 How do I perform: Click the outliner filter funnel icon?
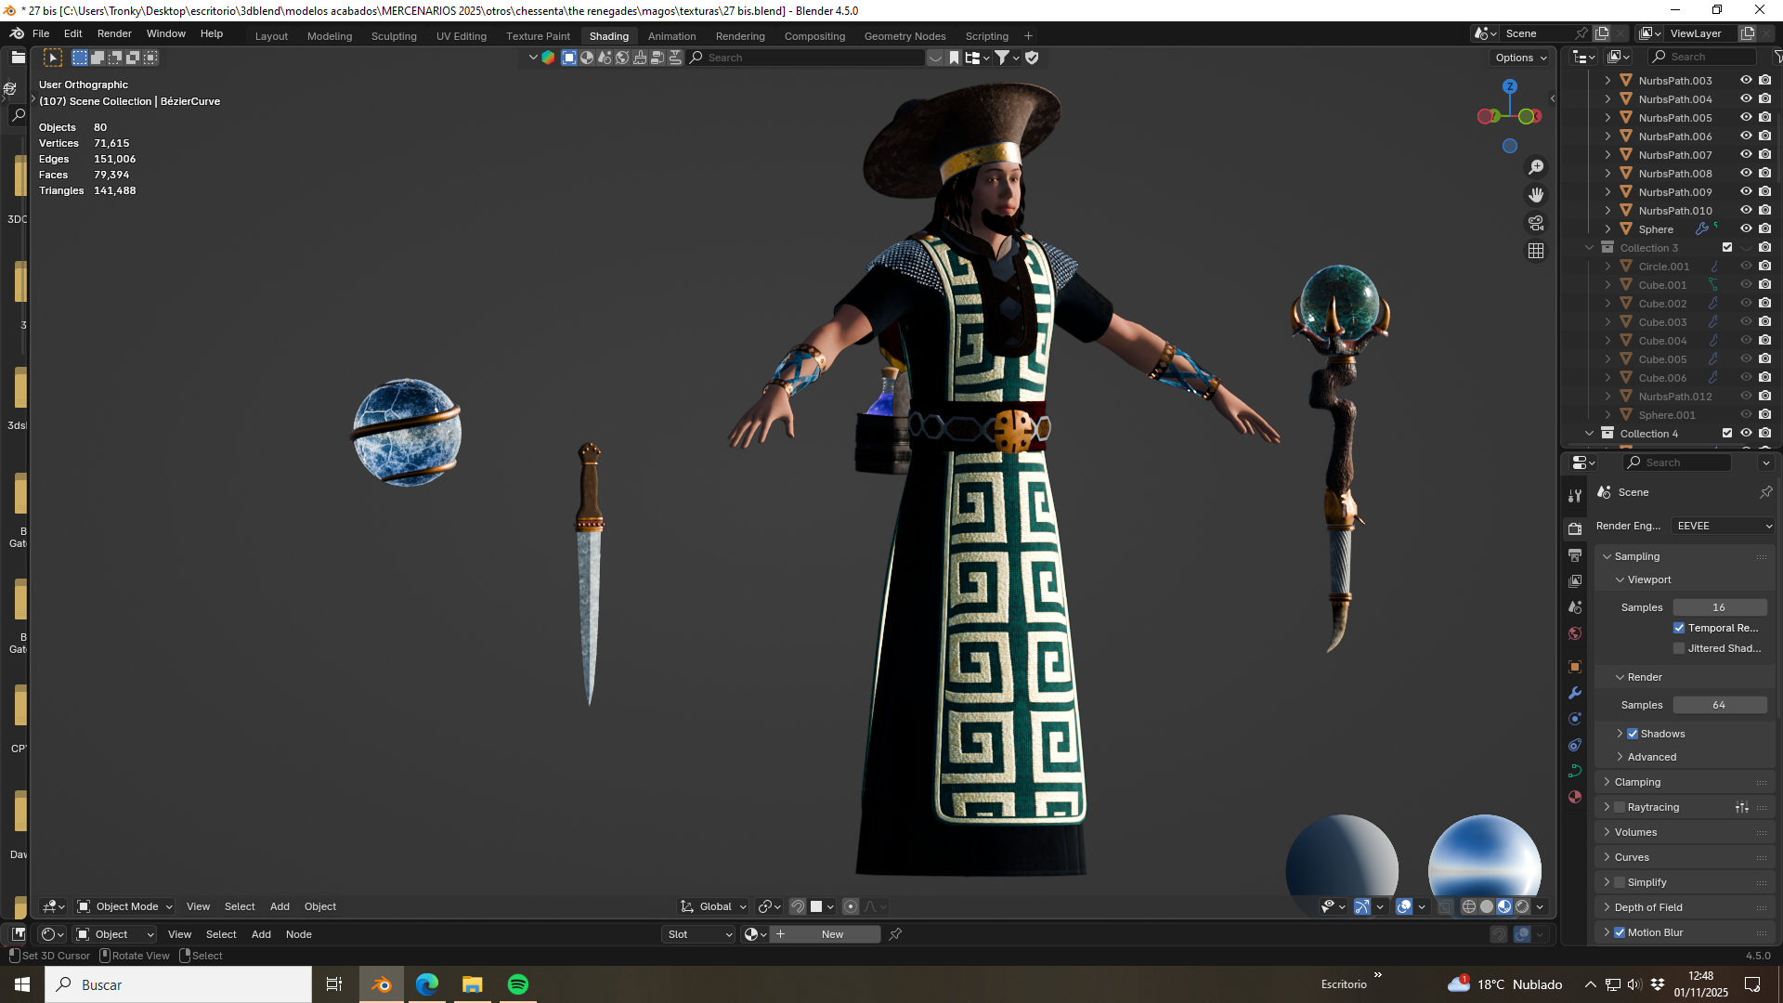[x=1777, y=57]
